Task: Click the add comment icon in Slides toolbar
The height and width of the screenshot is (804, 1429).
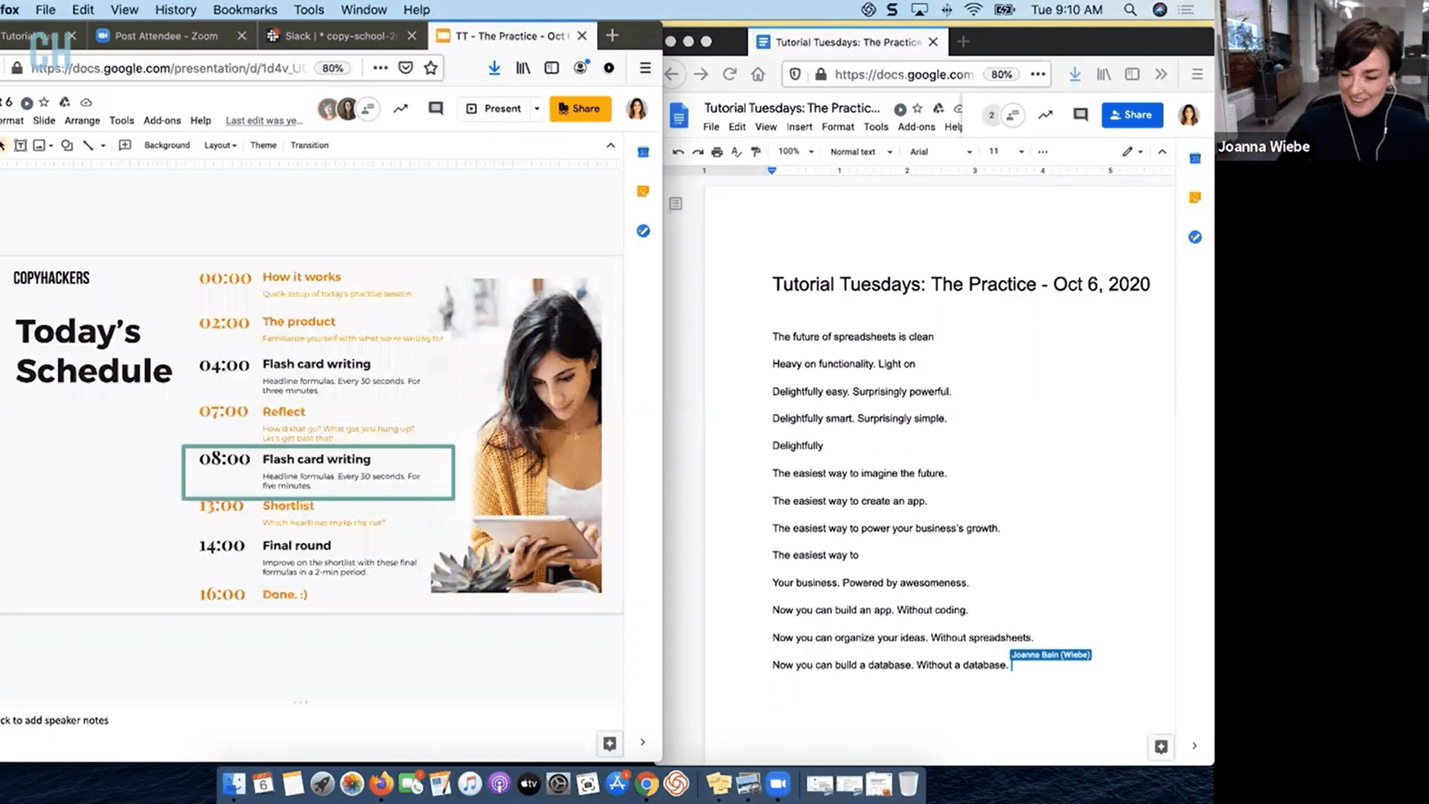Action: [125, 145]
